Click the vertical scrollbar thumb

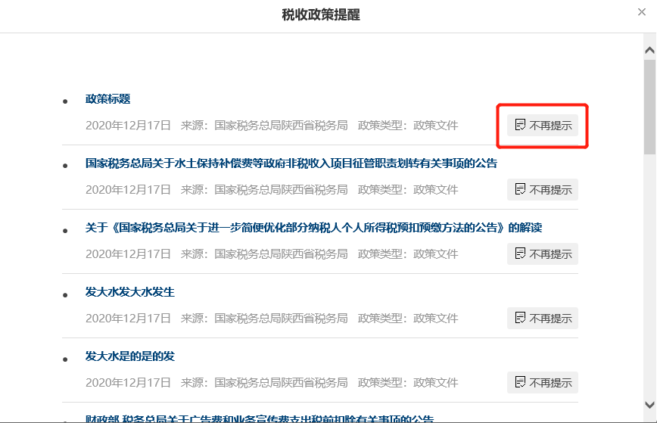[x=650, y=107]
